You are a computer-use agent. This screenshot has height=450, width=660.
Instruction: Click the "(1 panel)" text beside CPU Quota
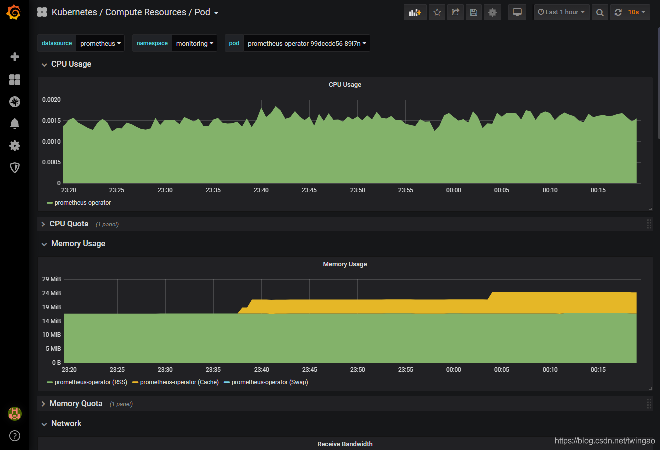pyautogui.click(x=107, y=225)
